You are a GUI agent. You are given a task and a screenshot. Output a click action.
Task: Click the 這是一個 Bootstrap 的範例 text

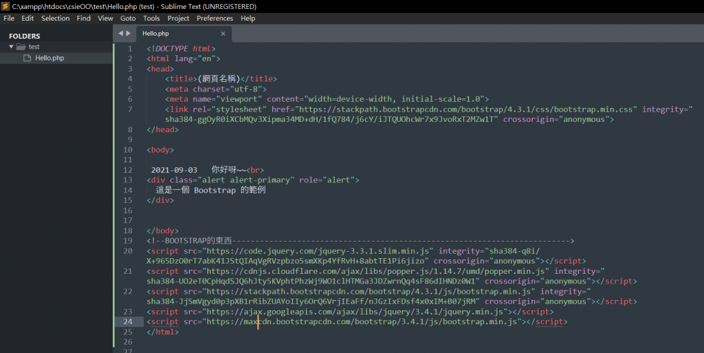(210, 190)
